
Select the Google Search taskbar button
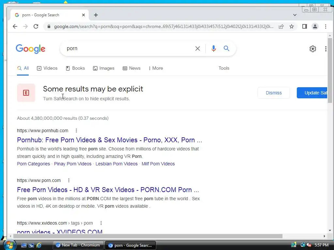130,245
